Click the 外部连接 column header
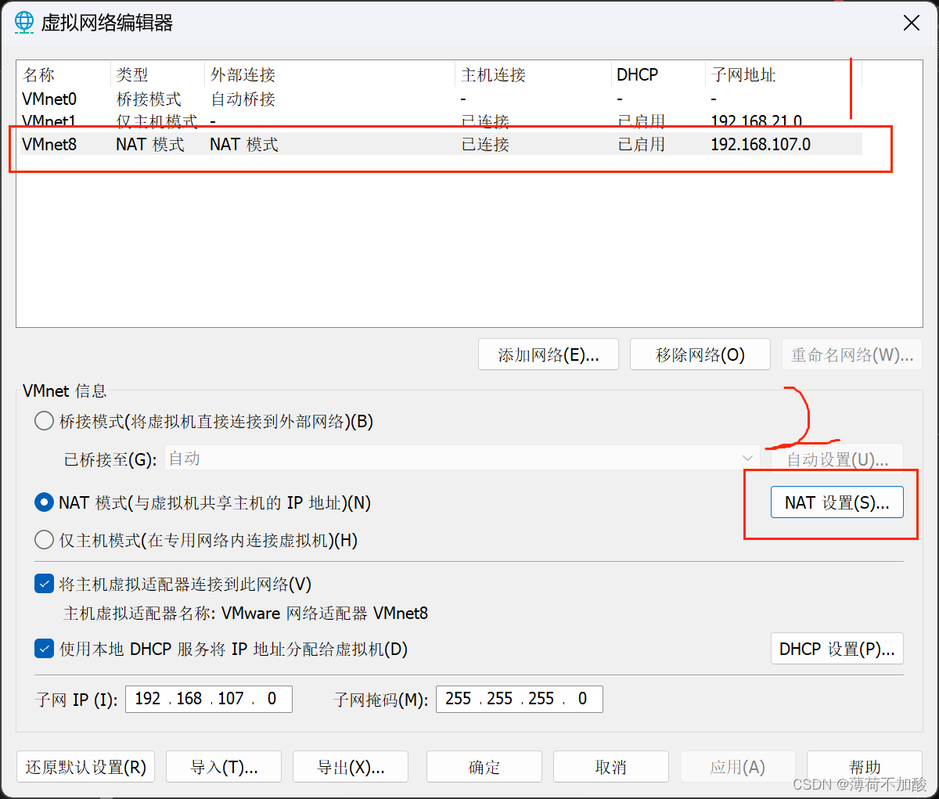The width and height of the screenshot is (939, 799). [329, 74]
